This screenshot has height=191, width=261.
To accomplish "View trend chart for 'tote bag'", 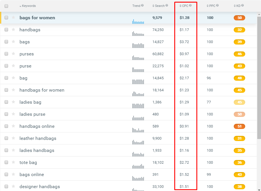I will (x=138, y=166).
